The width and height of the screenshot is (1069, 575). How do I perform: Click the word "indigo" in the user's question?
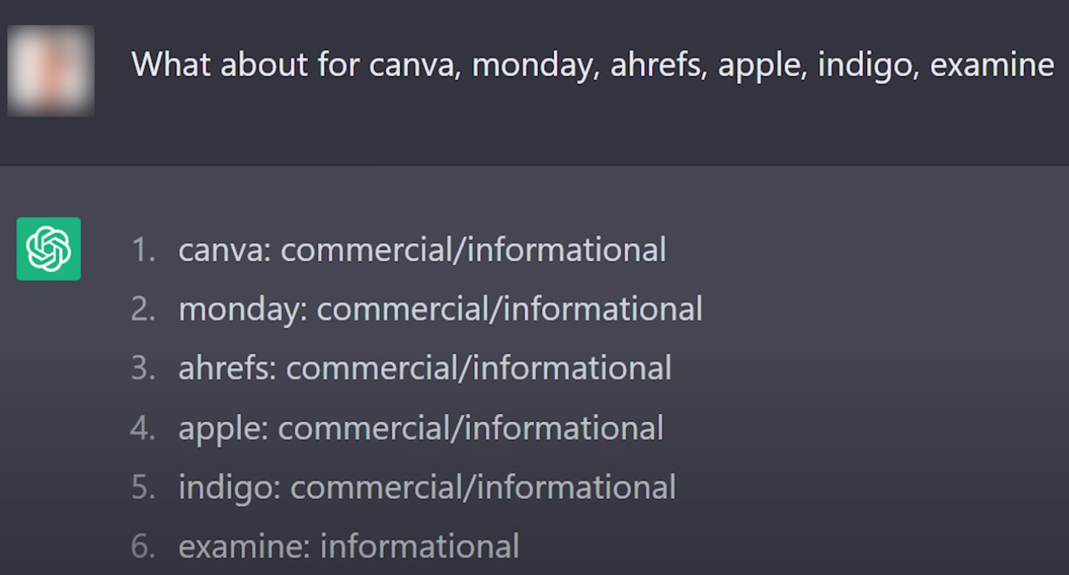(867, 65)
